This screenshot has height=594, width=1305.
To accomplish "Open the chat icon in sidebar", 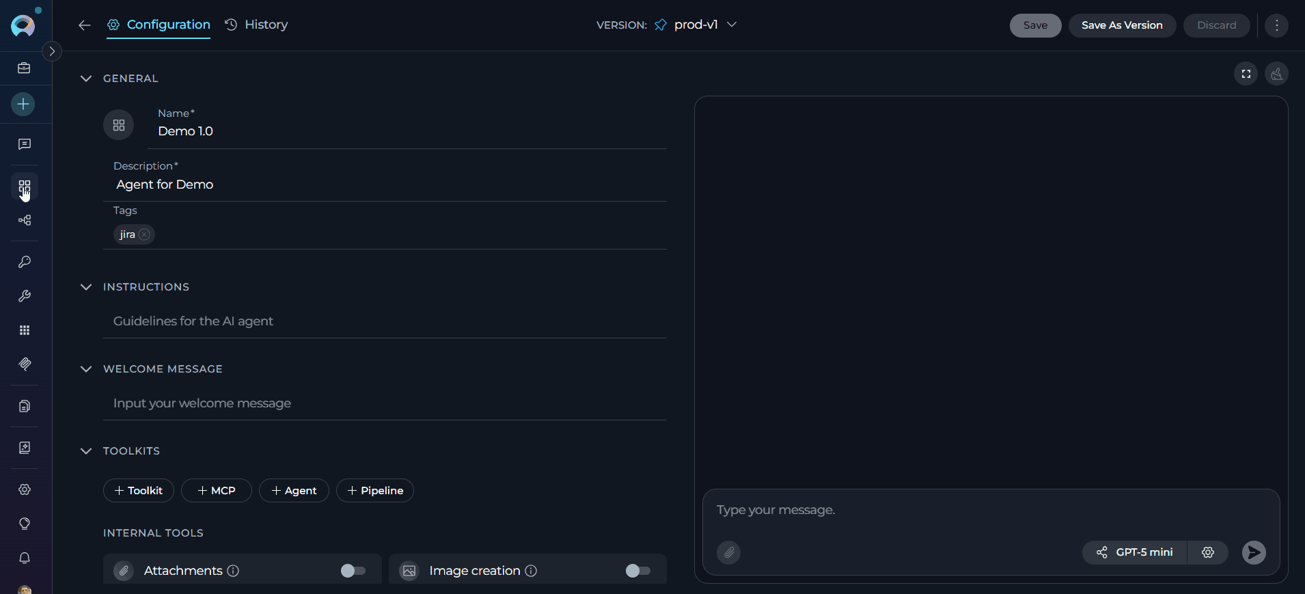I will [25, 144].
